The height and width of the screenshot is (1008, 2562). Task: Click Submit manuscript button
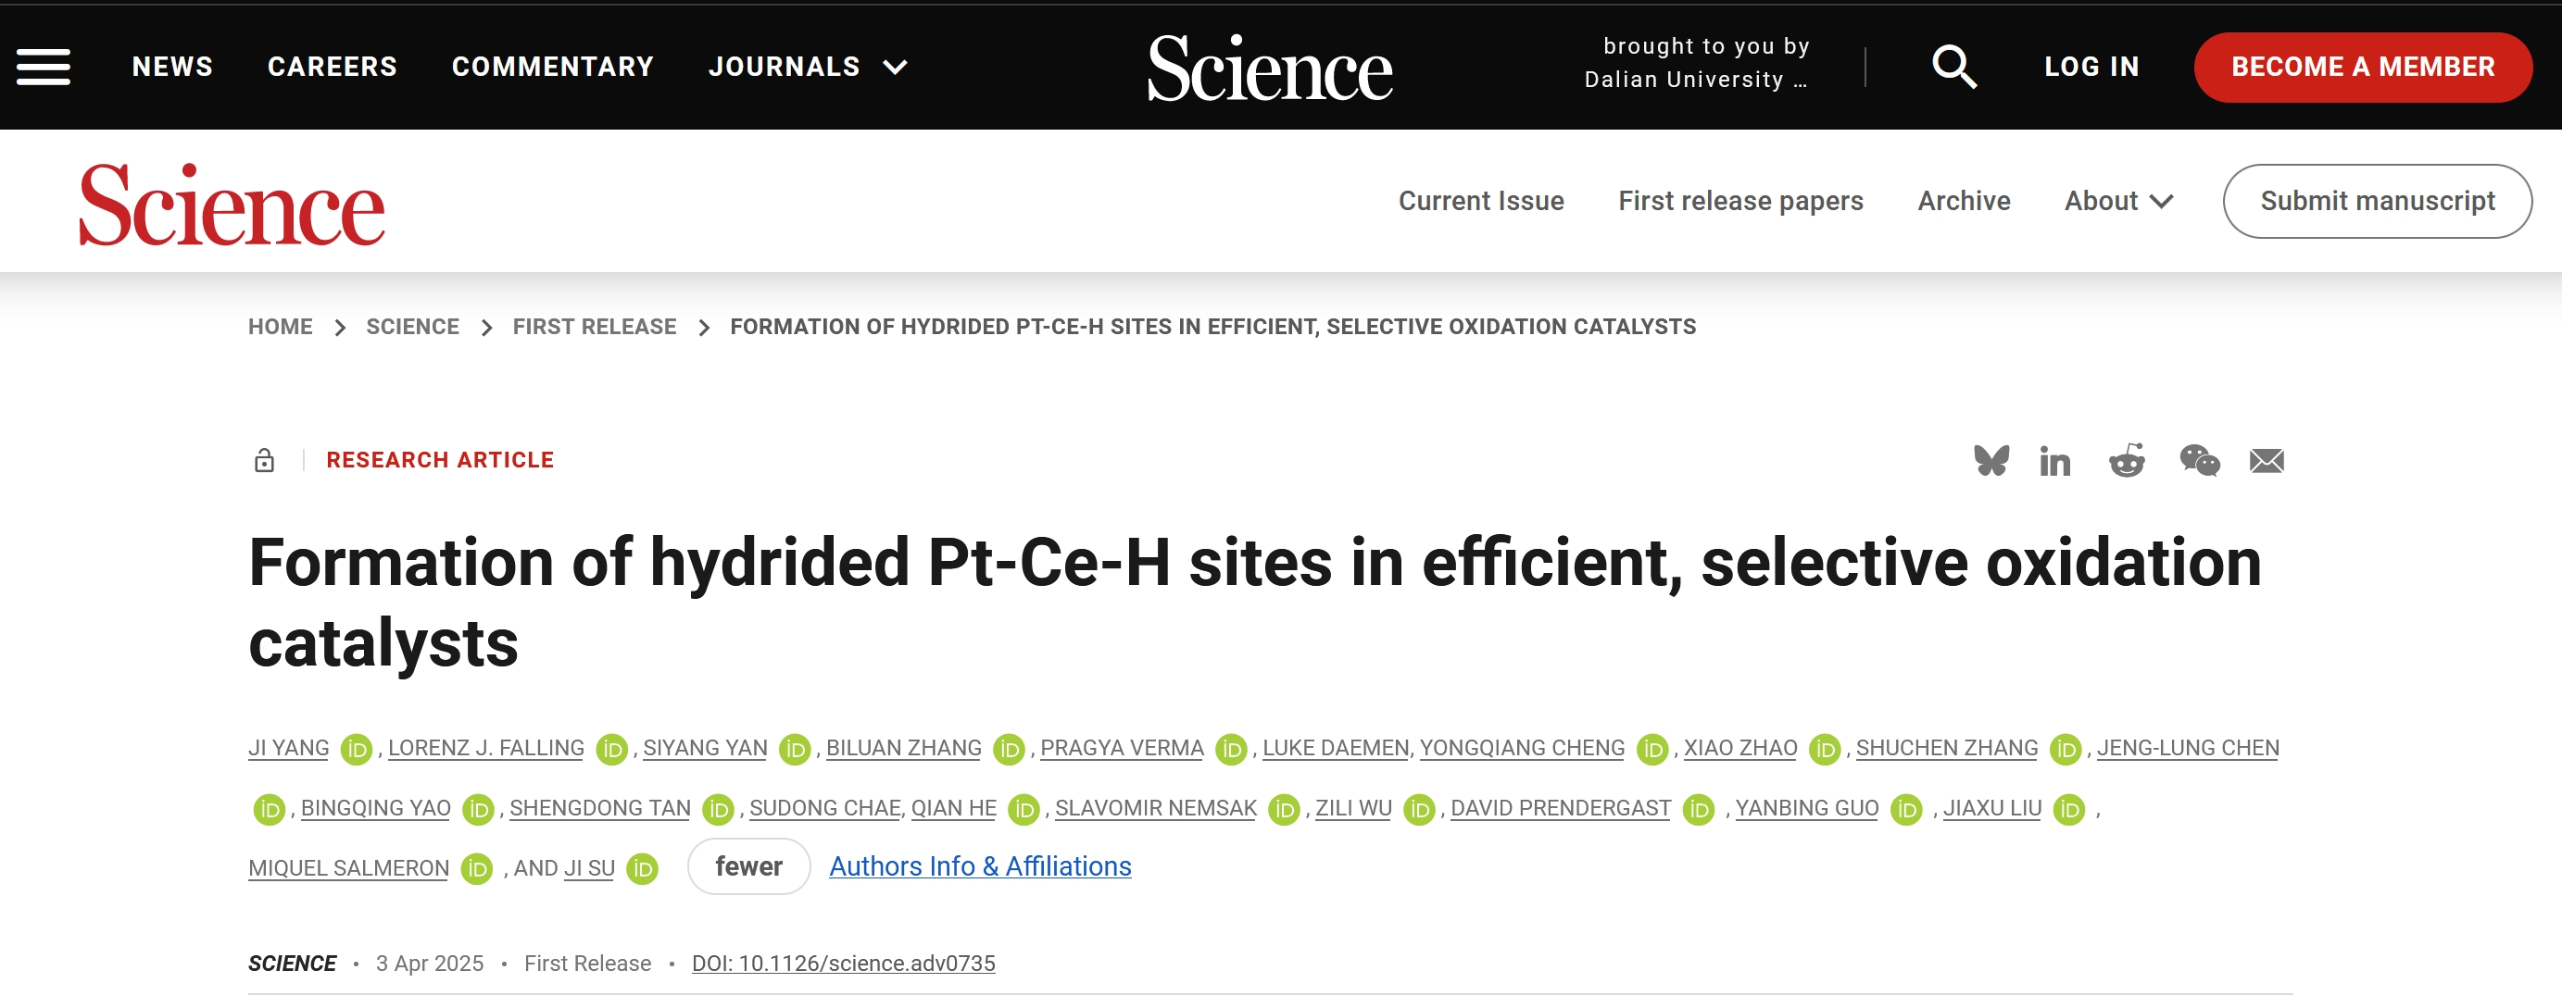point(2376,201)
